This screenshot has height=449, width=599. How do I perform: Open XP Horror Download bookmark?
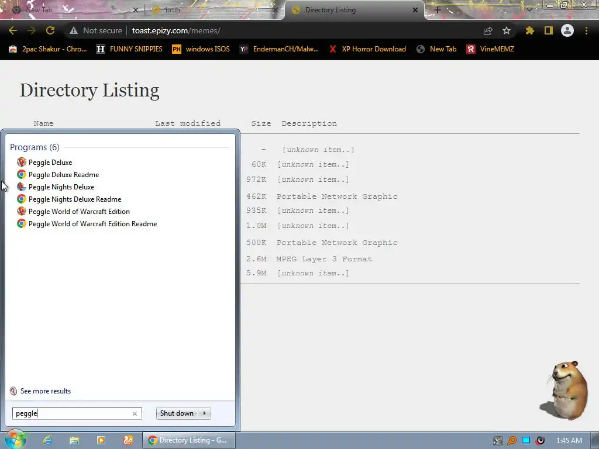pyautogui.click(x=367, y=49)
